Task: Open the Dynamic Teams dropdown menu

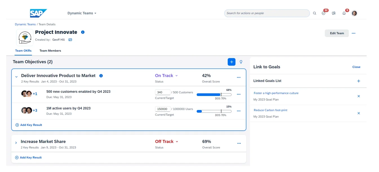Action: (x=82, y=13)
